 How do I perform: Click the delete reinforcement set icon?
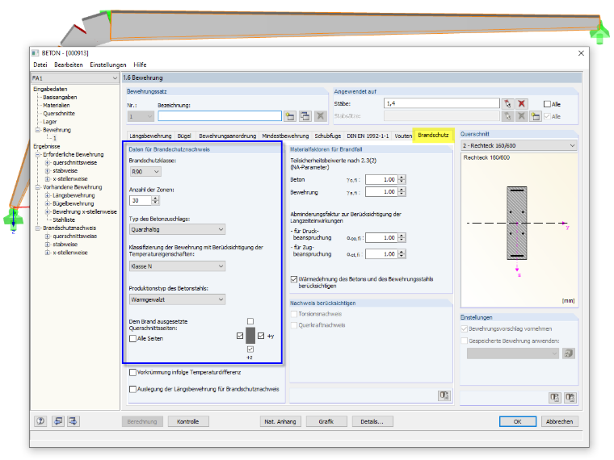point(320,116)
